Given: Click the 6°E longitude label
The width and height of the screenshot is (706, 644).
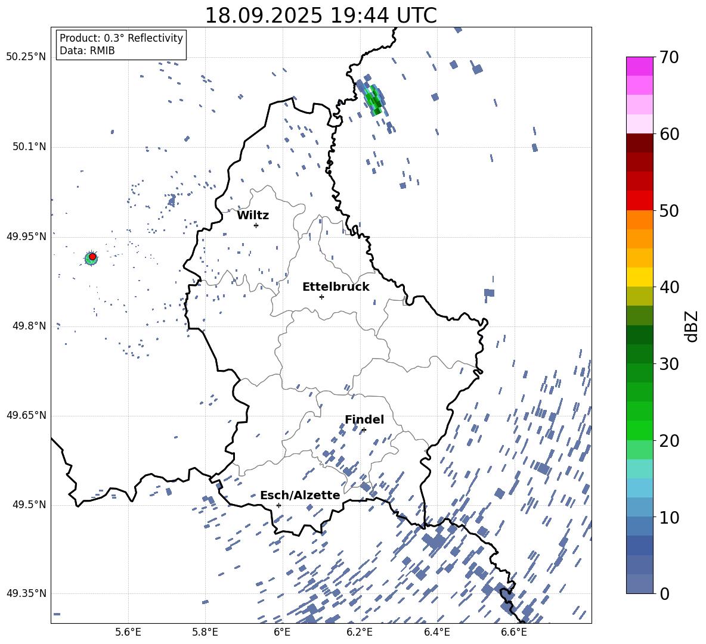Looking at the screenshot, I should point(282,632).
